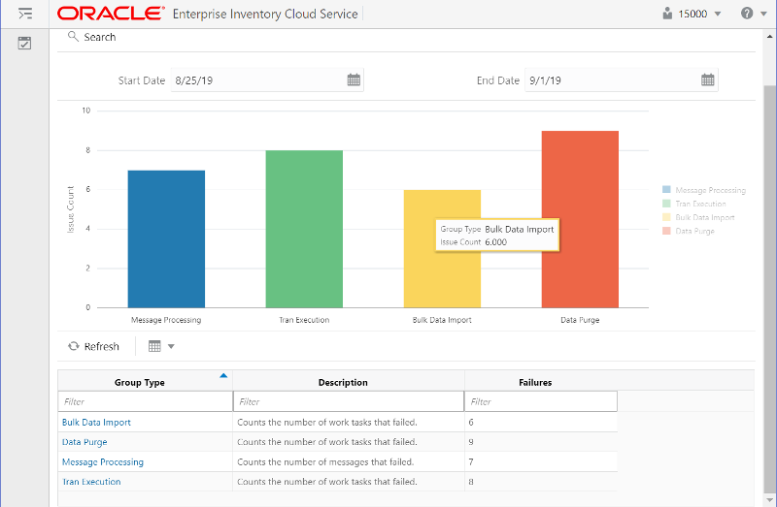Open the Data Purge link

point(84,442)
